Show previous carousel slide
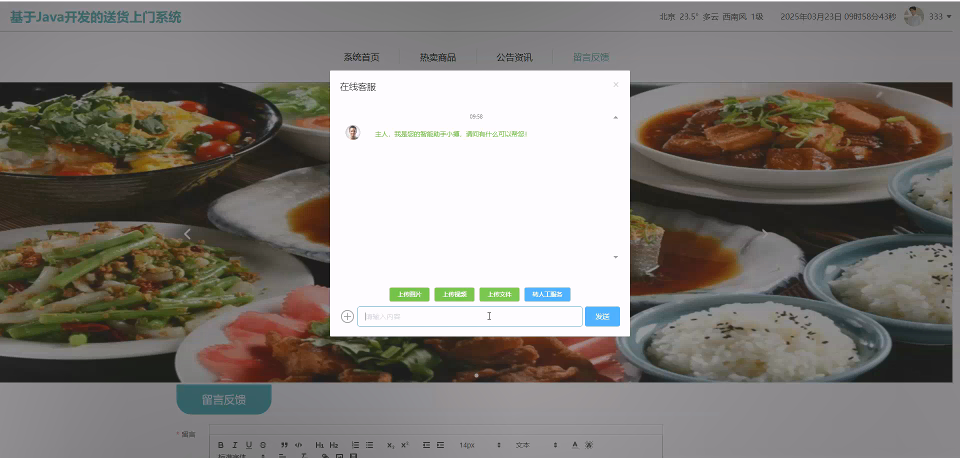The width and height of the screenshot is (960, 458). (x=187, y=233)
